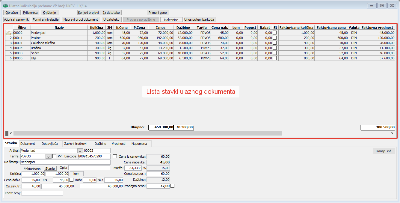Click the hand pointer on the Medenjaci row
Viewport: 400px width, 203px height.
(x=9, y=33)
